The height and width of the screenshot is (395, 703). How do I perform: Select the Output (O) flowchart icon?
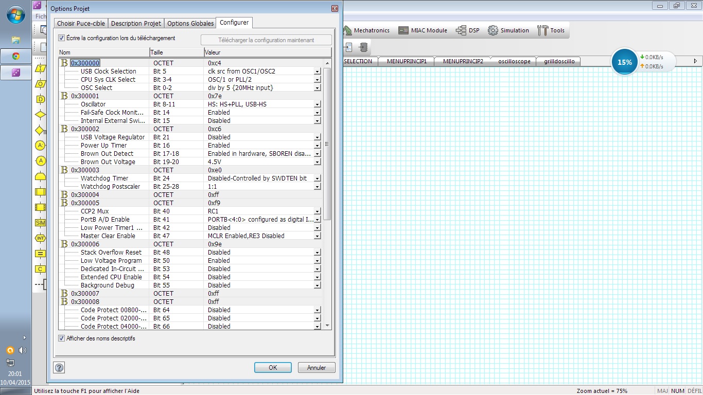(x=40, y=84)
